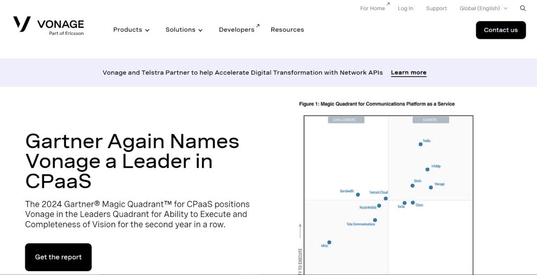
Task: Click the Vonage dot in the quadrant chart
Action: point(431,187)
